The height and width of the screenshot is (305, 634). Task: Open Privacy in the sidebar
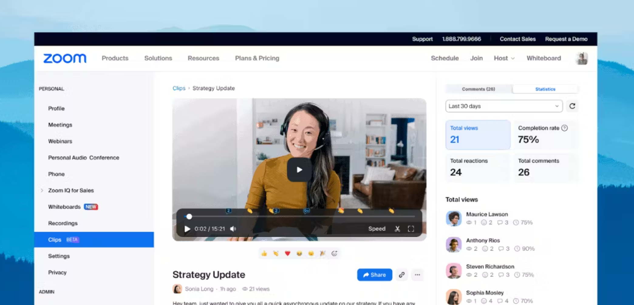[57, 272]
